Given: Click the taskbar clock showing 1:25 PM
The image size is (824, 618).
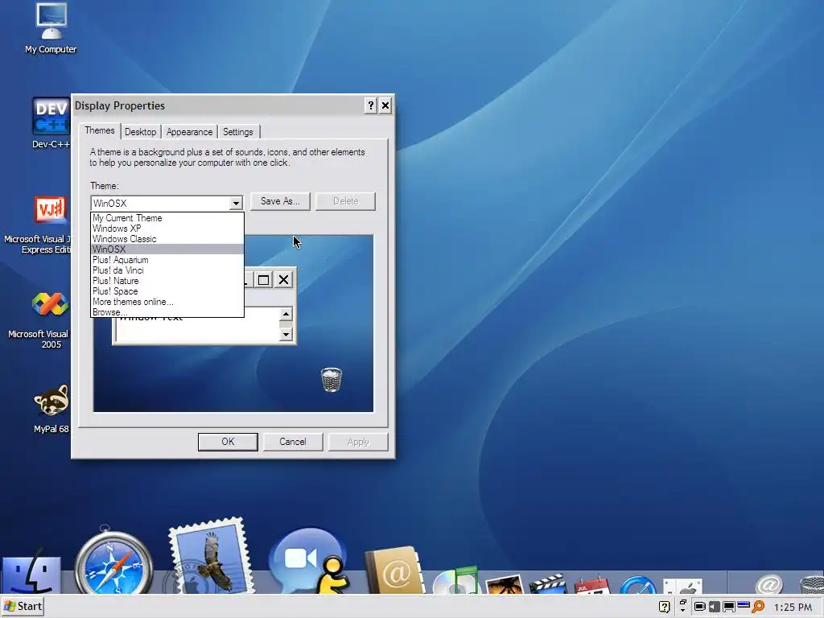Looking at the screenshot, I should 793,607.
